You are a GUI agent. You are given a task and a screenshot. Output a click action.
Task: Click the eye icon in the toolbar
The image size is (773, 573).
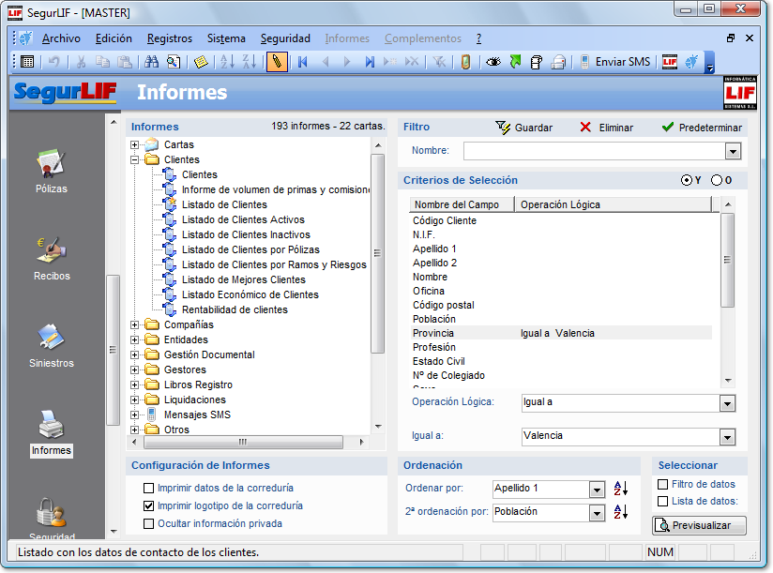pyautogui.click(x=493, y=62)
